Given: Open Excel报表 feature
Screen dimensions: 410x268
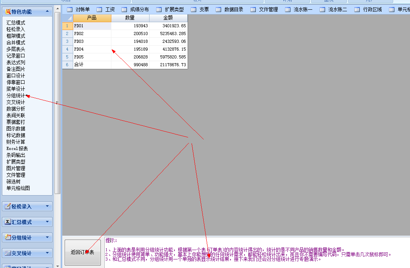Looking at the screenshot, I should pos(17,148).
